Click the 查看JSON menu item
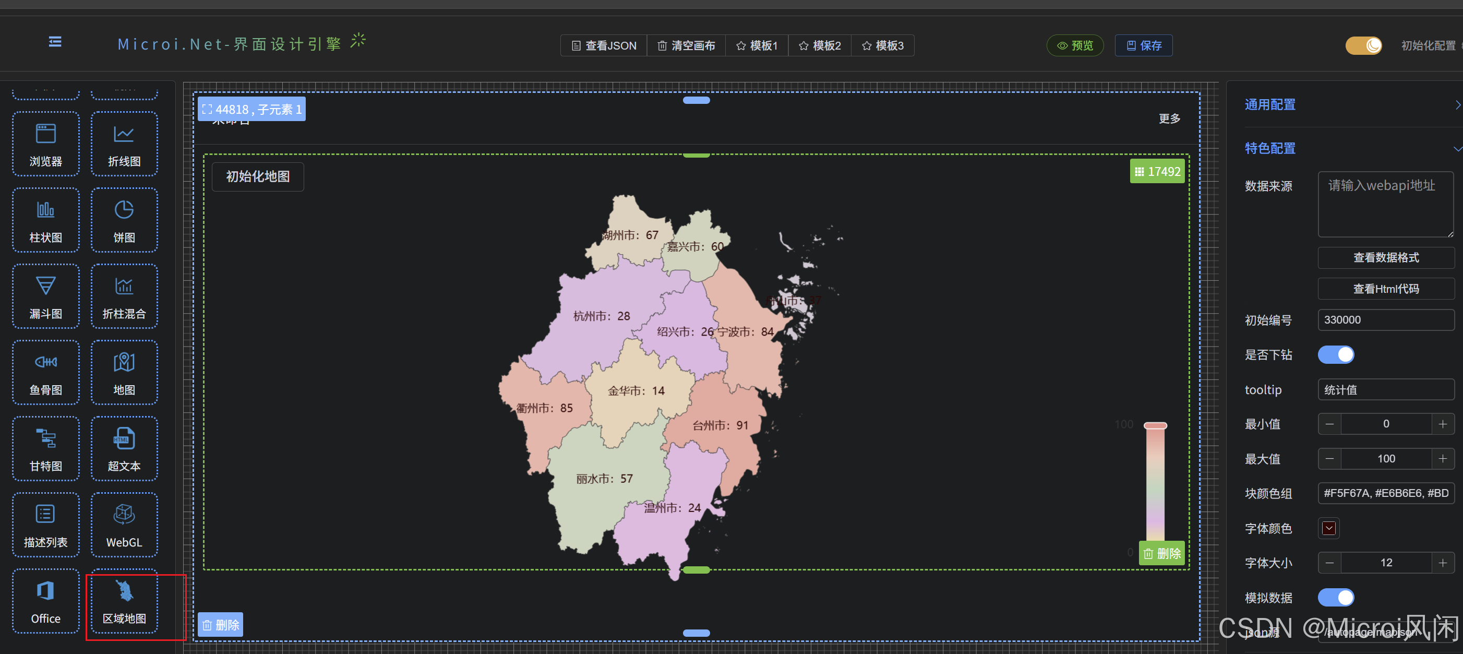The image size is (1463, 654). pyautogui.click(x=604, y=45)
